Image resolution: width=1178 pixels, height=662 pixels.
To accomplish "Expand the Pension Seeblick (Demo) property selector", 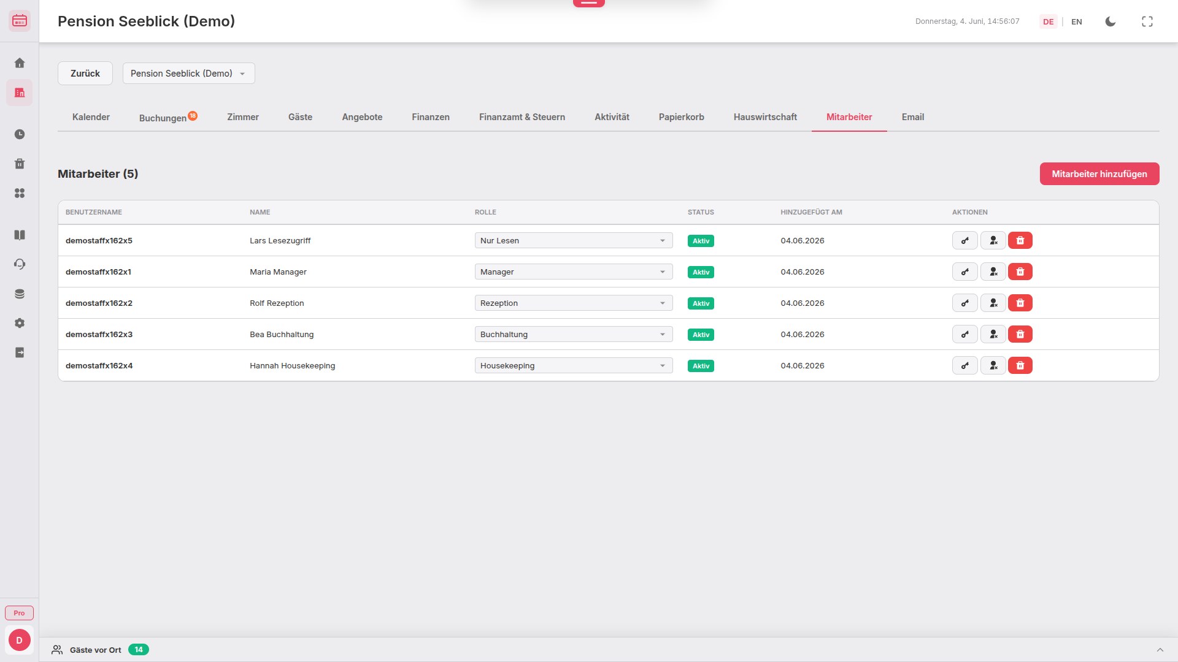I will [188, 74].
